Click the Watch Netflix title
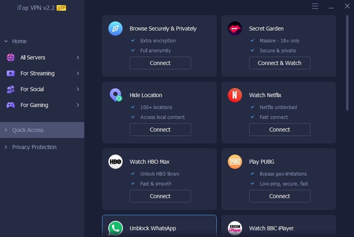This screenshot has height=237, width=354. (x=265, y=95)
